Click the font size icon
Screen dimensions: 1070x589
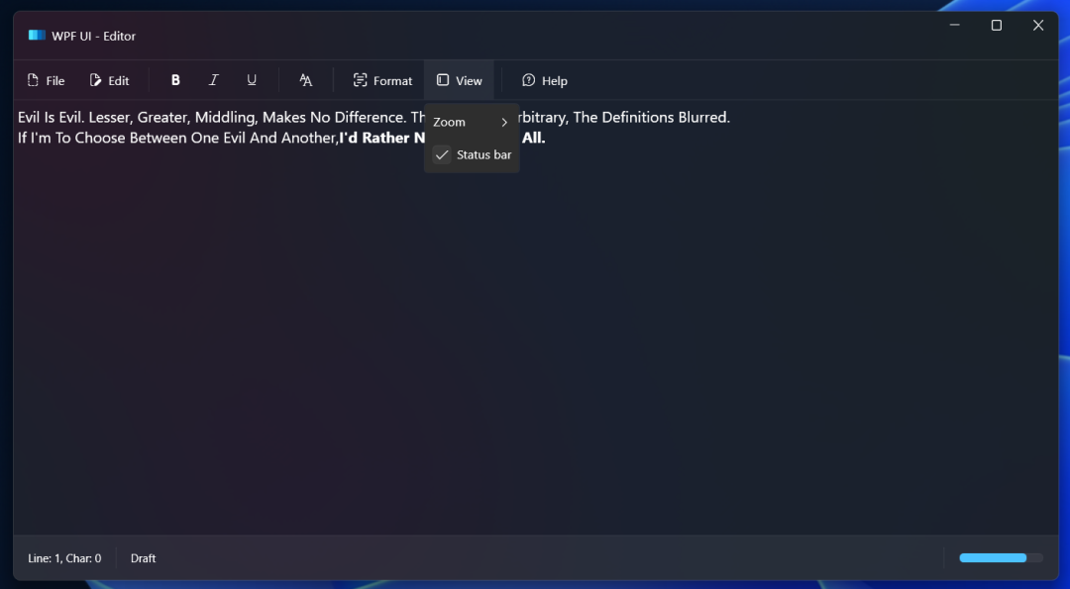pyautogui.click(x=306, y=80)
